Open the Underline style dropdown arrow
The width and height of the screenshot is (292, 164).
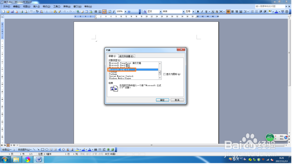209,12
